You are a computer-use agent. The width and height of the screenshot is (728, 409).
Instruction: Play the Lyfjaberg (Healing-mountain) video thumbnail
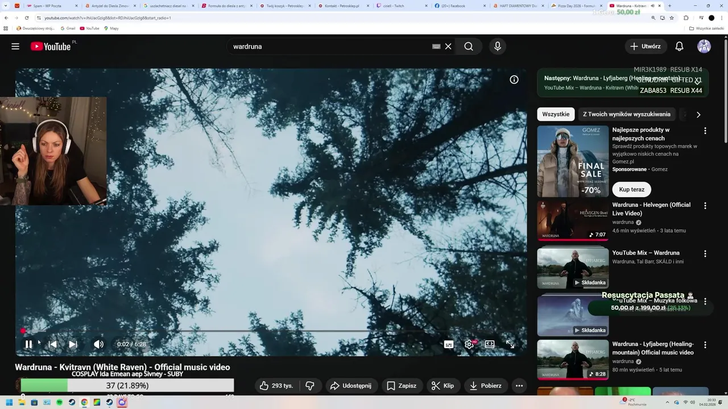click(x=573, y=360)
